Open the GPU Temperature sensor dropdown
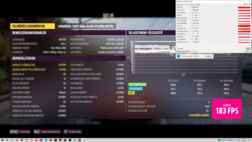This screenshot has height=142, width=252. (190, 13)
